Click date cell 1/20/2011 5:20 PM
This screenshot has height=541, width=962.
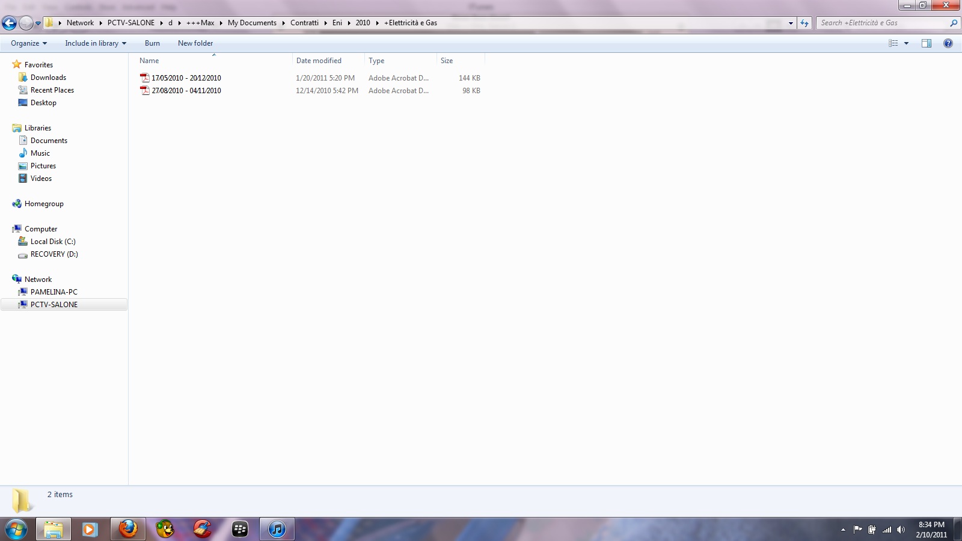point(325,78)
